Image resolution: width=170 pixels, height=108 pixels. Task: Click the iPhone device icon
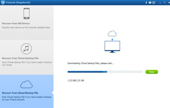coord(27,13)
